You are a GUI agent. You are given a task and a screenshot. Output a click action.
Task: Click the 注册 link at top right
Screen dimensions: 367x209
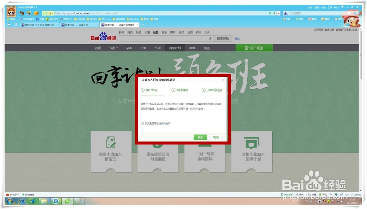[x=355, y=30]
